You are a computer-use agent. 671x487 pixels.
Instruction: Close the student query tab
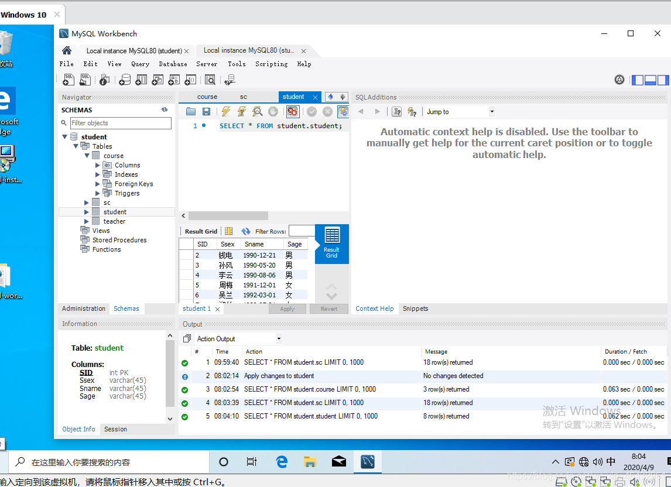click(316, 97)
